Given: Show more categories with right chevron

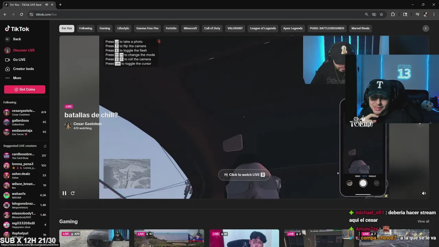Looking at the screenshot, I should click(x=426, y=28).
